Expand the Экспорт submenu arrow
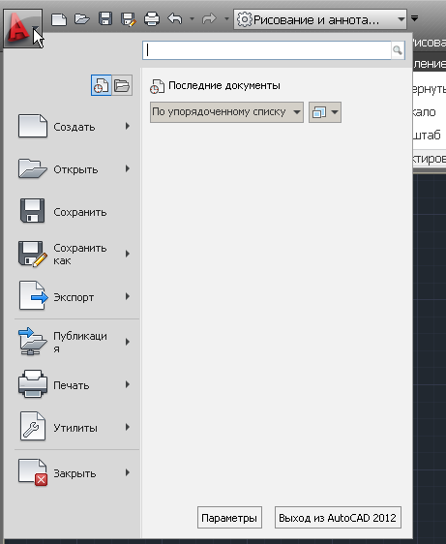446x544 pixels. [128, 296]
